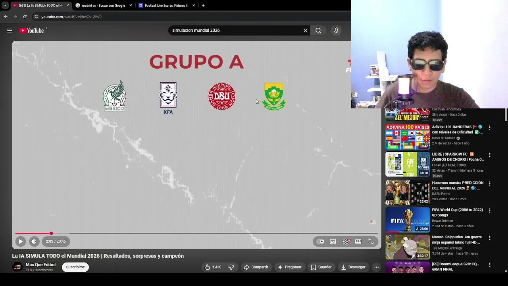
Task: Open LIBRE SPARROW FC video thumbnail
Action: tap(408, 164)
